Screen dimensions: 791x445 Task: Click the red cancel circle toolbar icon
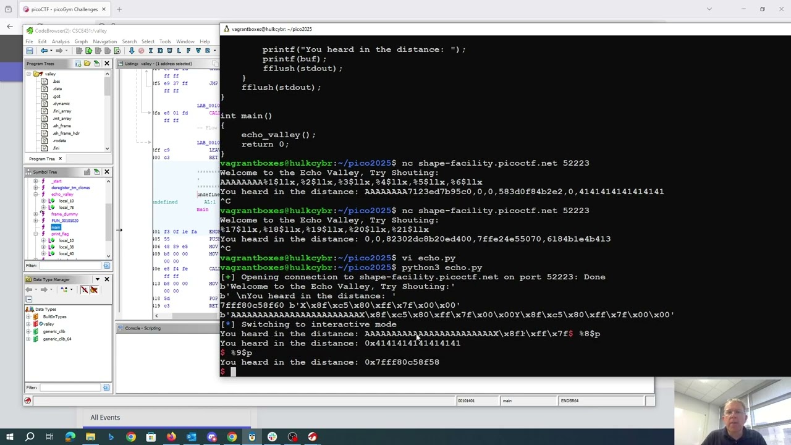[142, 51]
